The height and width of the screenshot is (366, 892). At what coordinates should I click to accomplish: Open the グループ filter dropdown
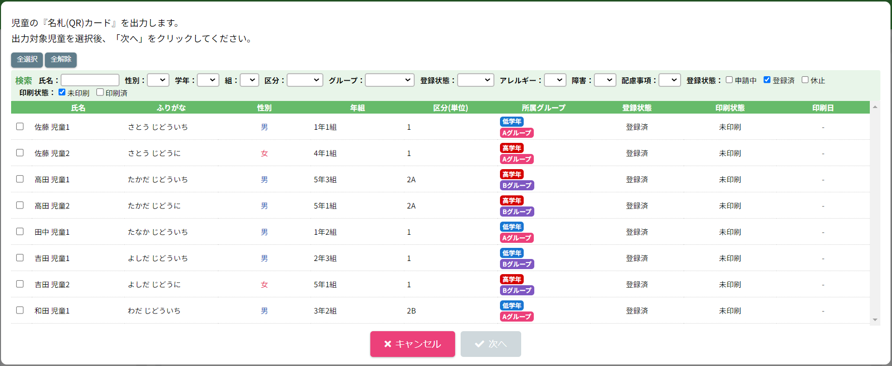click(389, 80)
